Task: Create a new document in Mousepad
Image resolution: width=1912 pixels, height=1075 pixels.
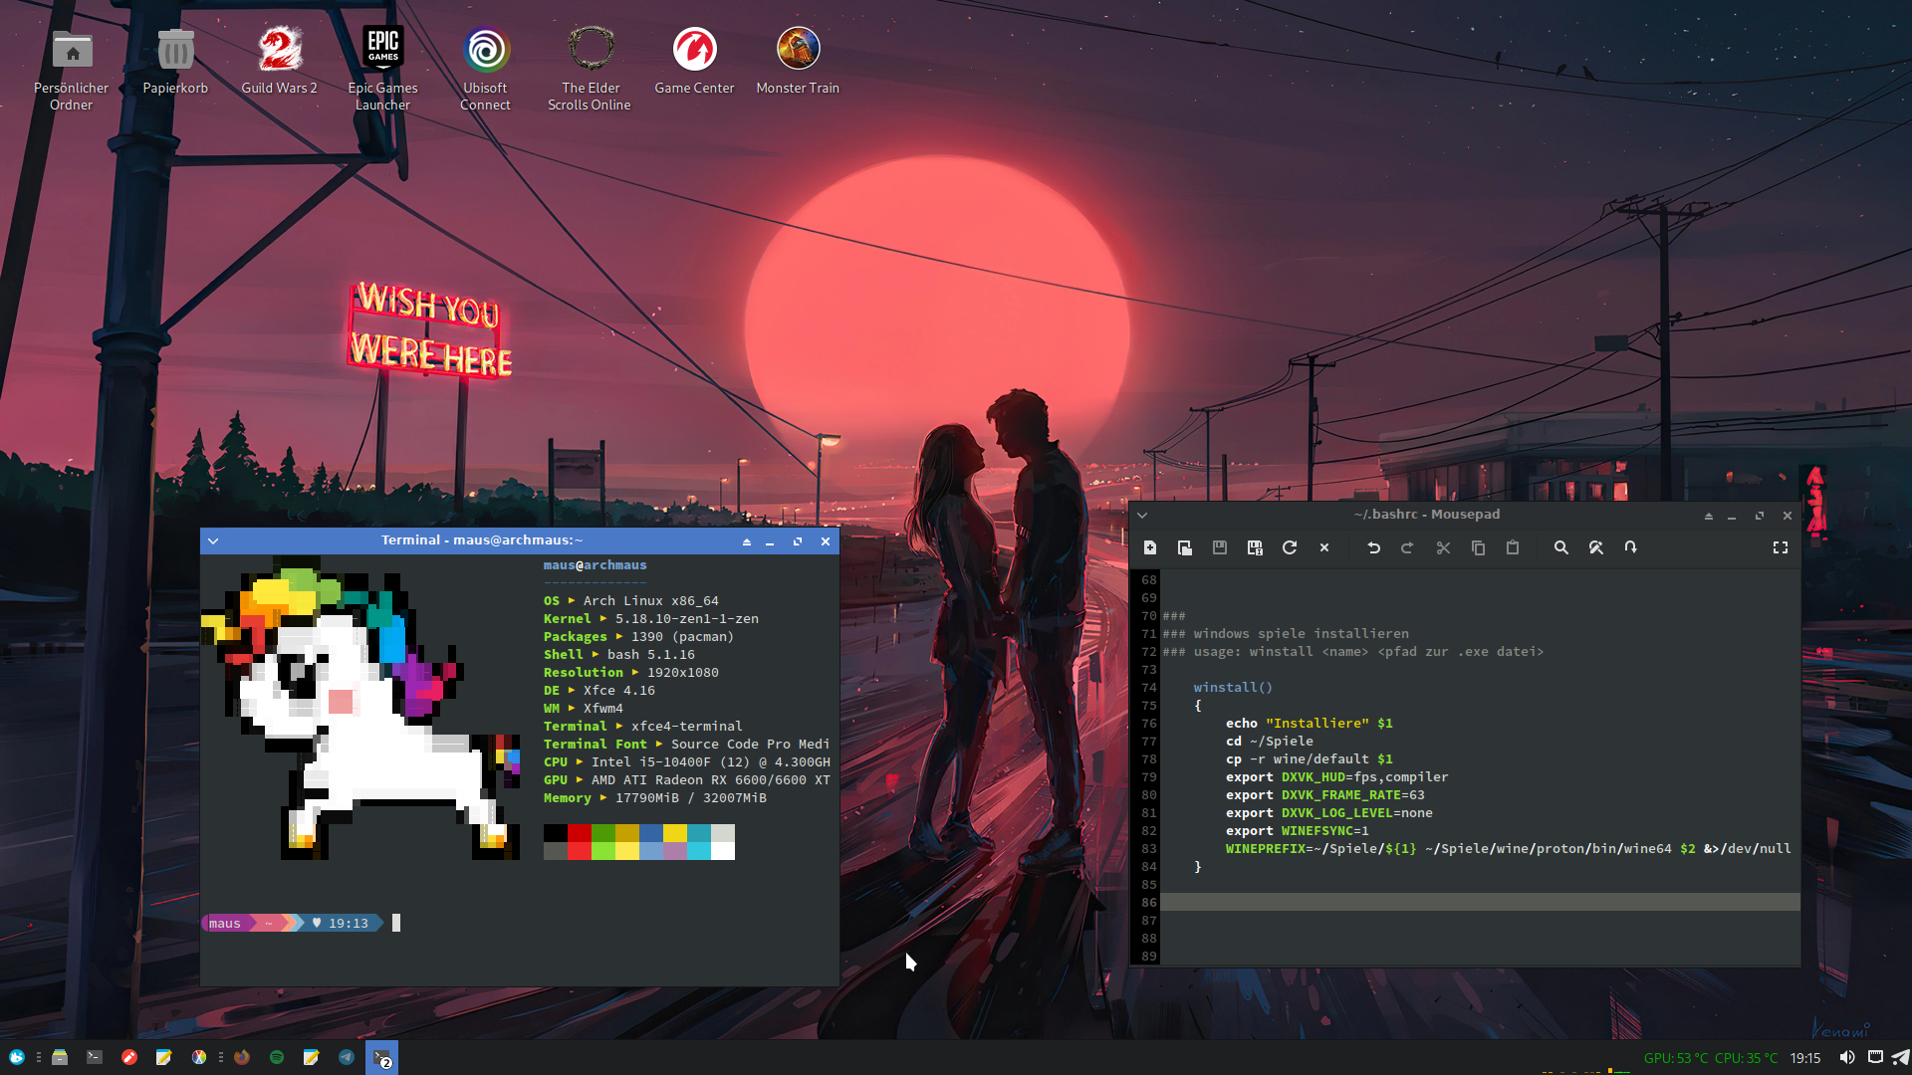Action: coord(1150,547)
